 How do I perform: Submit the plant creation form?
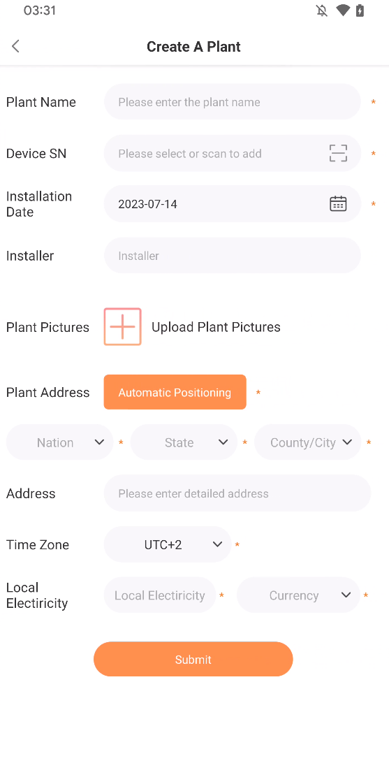(193, 659)
